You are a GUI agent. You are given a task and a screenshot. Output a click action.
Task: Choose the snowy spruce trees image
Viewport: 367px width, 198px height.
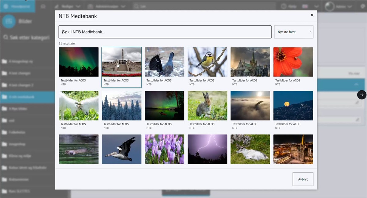[122, 106]
